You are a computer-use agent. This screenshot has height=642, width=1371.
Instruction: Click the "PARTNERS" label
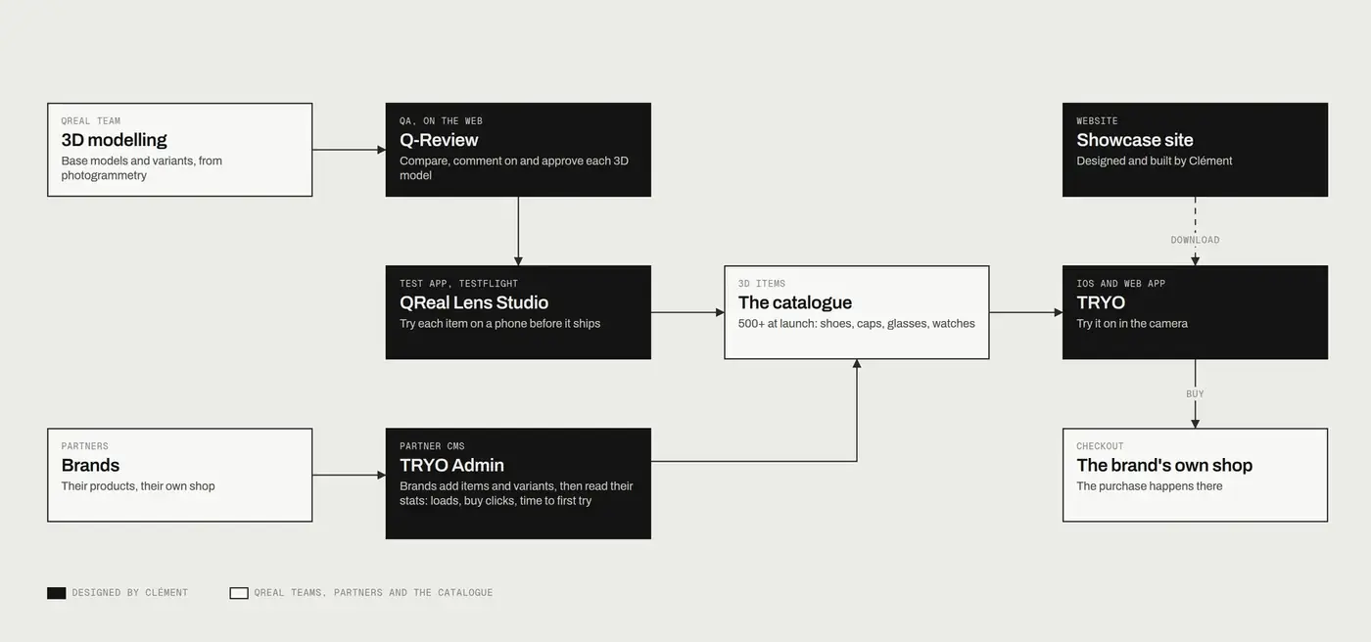point(85,446)
